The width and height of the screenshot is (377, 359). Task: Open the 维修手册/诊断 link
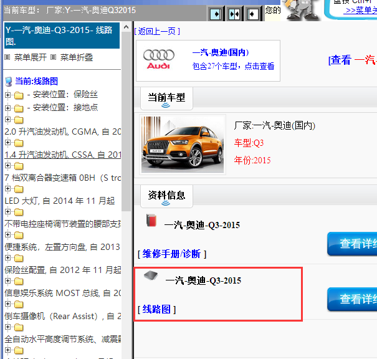(x=171, y=254)
